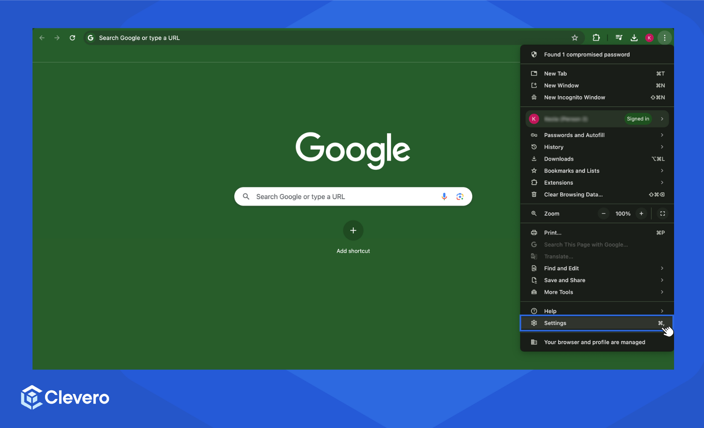The image size is (704, 428).
Task: Click the Google logo on page
Action: 353,150
